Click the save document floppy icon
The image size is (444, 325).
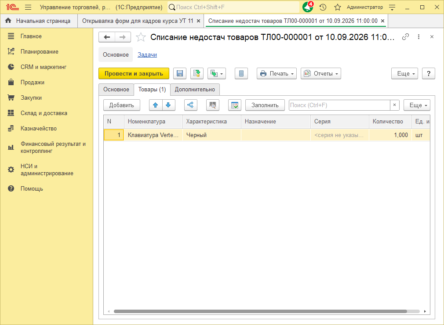[x=179, y=73]
